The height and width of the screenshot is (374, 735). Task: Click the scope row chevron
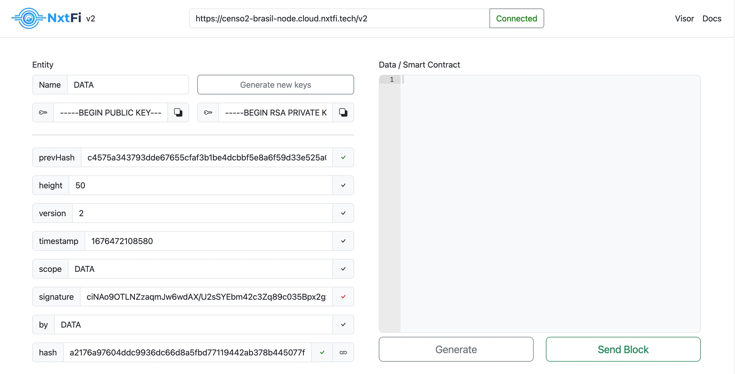(343, 269)
